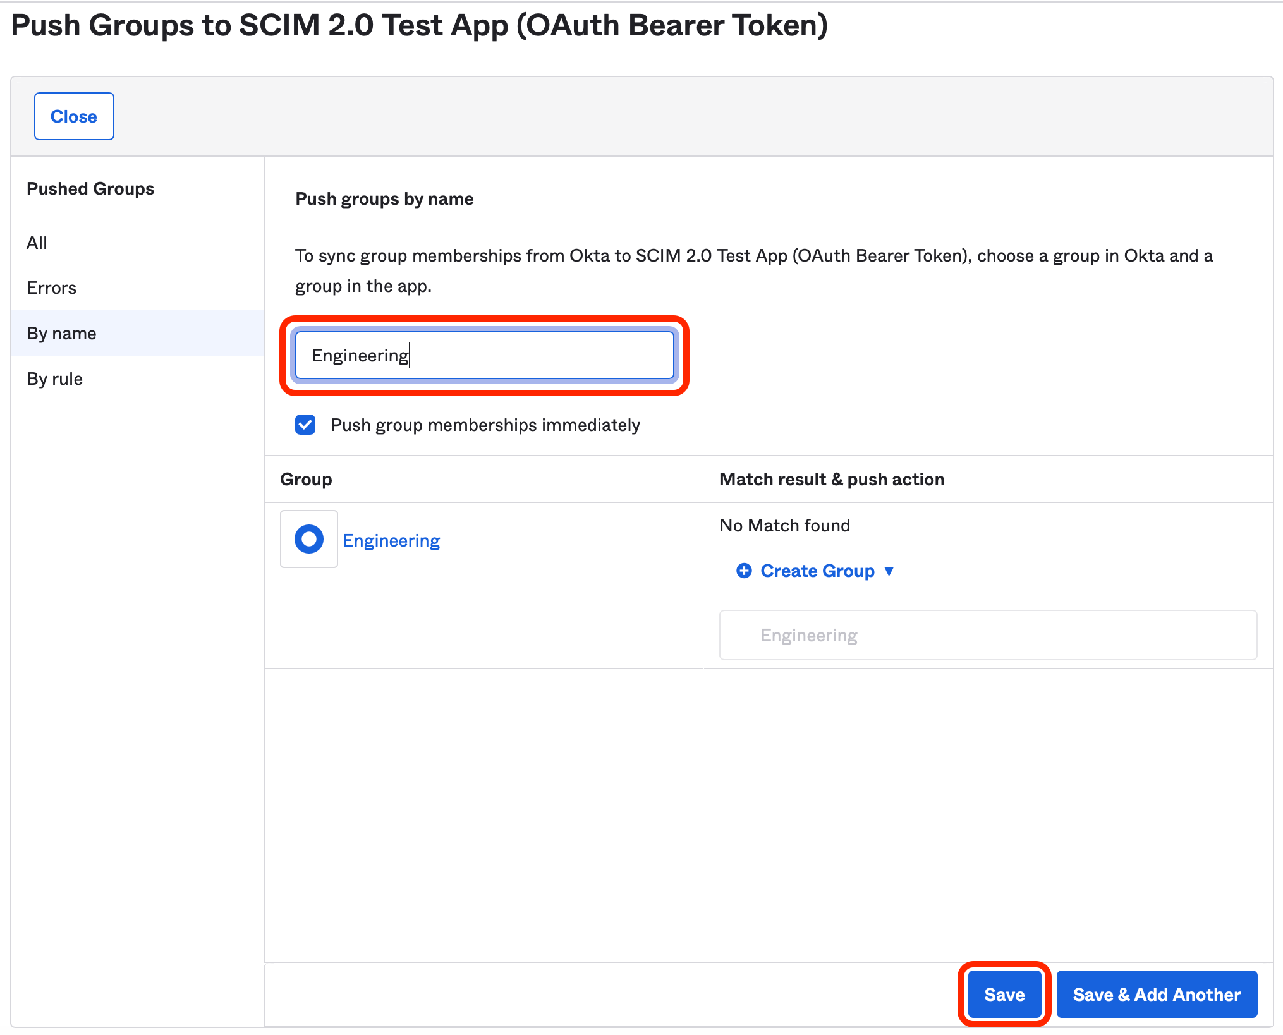The image size is (1283, 1035).
Task: Select the By name option in sidebar
Action: click(x=137, y=333)
